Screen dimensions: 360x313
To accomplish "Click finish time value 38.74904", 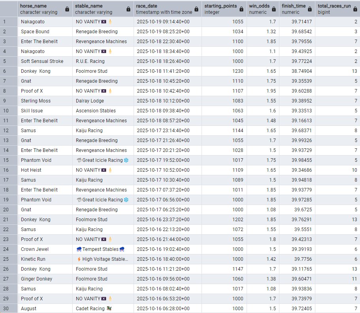I will point(297,71).
